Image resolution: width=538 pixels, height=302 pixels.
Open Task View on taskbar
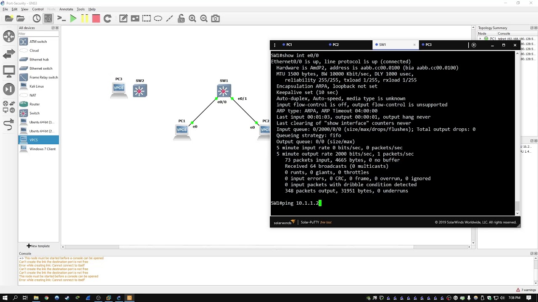pos(25,298)
